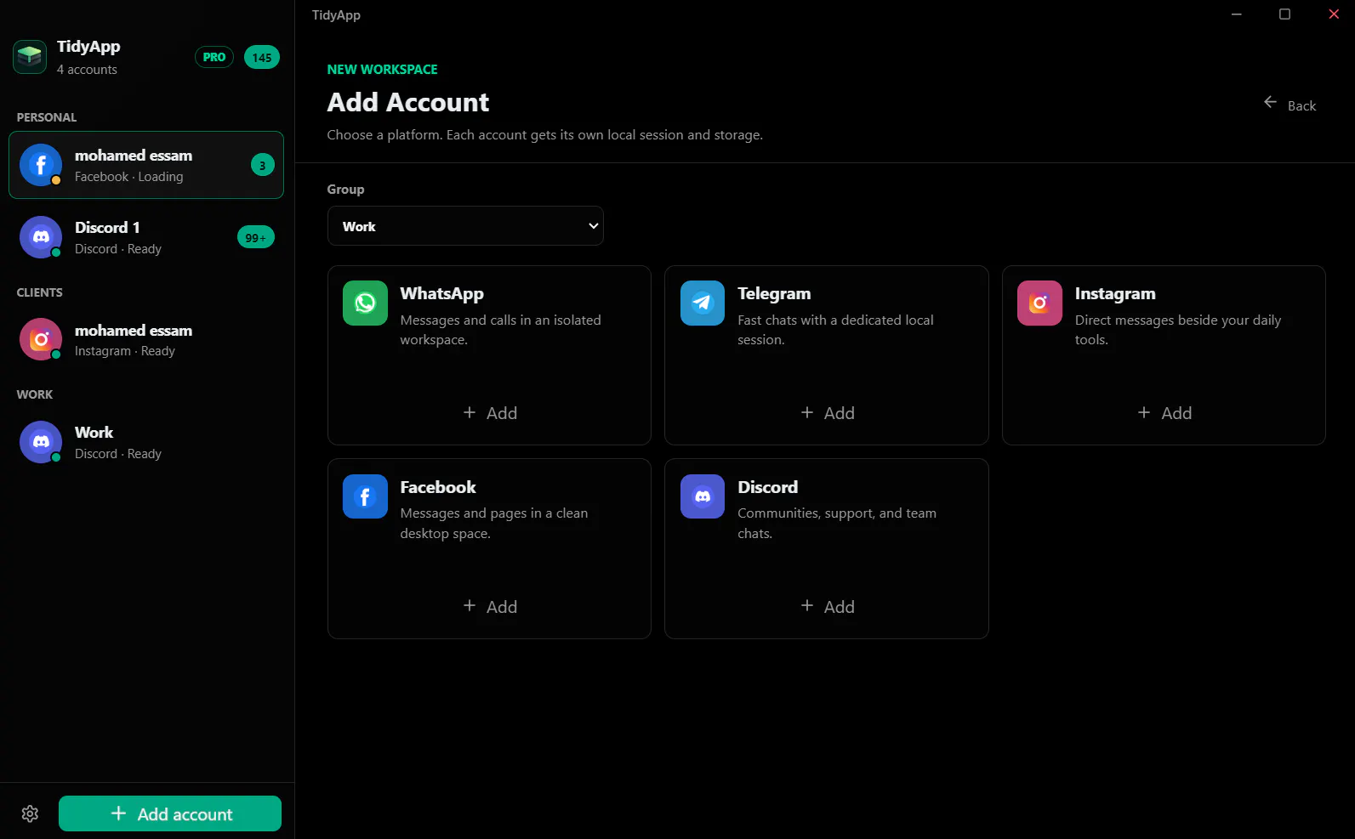1355x839 pixels.
Task: Select mohamed essam Instagram avatar in sidebar
Action: click(x=41, y=339)
